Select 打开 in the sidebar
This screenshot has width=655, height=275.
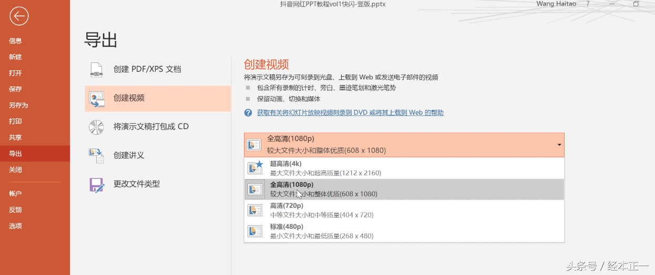coord(15,73)
